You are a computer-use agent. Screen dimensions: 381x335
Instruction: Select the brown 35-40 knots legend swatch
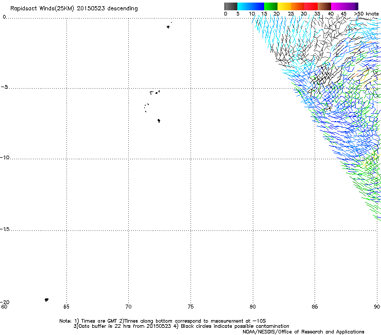coord(324,6)
